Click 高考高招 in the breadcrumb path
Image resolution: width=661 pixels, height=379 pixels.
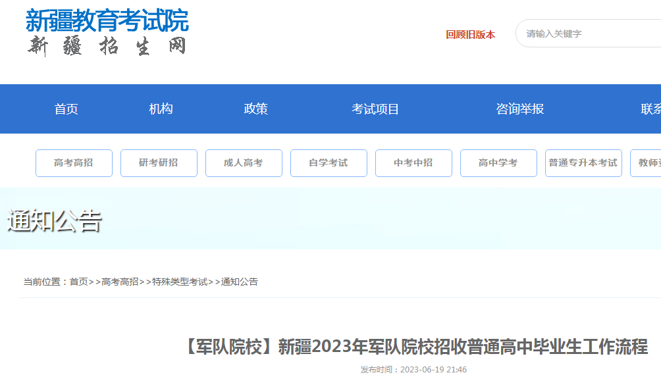[x=120, y=282]
